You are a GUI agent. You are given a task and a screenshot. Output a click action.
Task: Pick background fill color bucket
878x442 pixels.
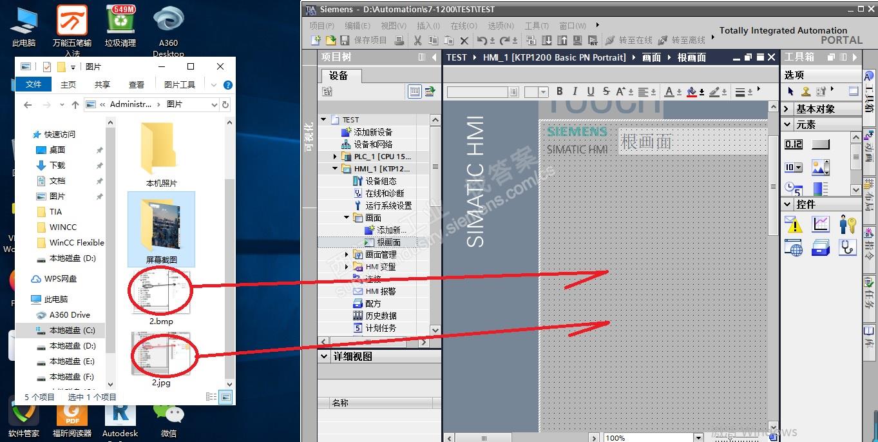[x=692, y=91]
